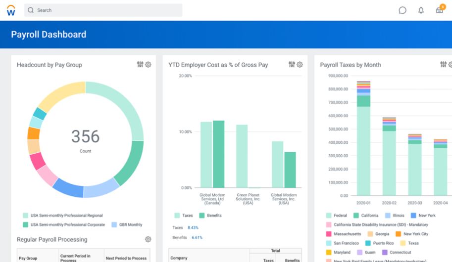Image resolution: width=452 pixels, height=262 pixels.
Task: Toggle Massachusetts legend swatch
Action: 329,234
